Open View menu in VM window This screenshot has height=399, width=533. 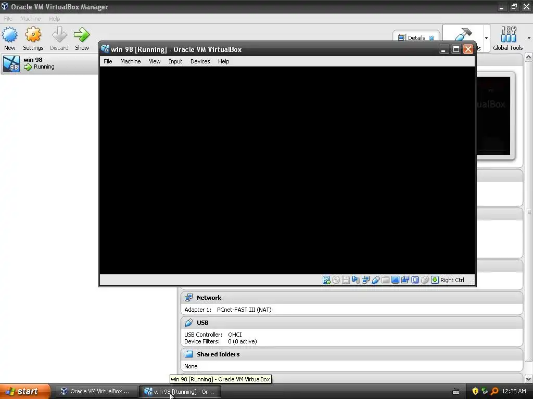coord(155,61)
